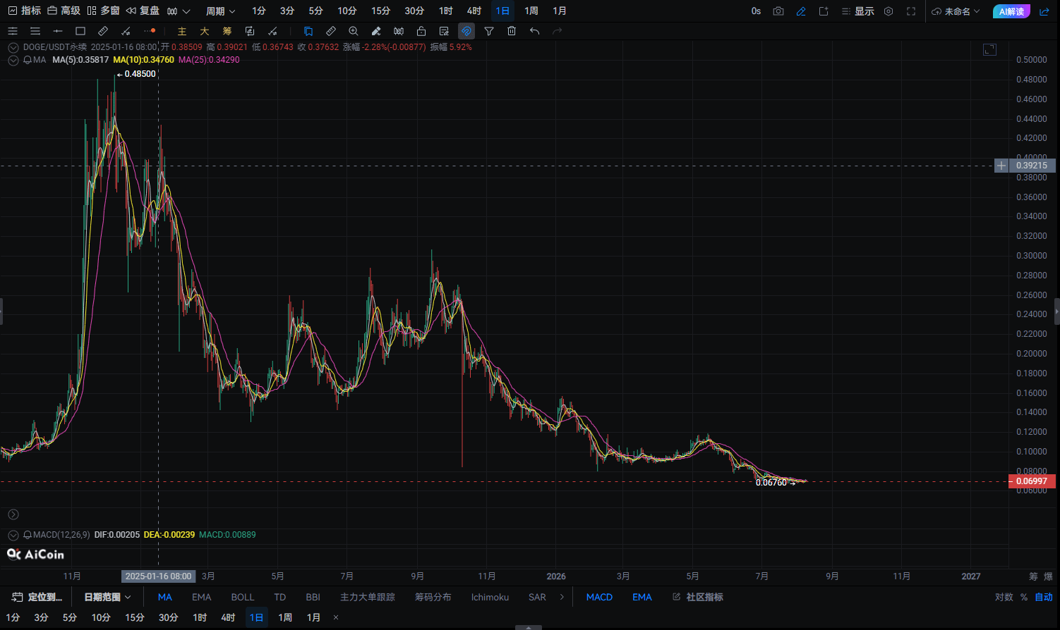
Task: Open the candlestick chart type dropdown
Action: point(179,11)
